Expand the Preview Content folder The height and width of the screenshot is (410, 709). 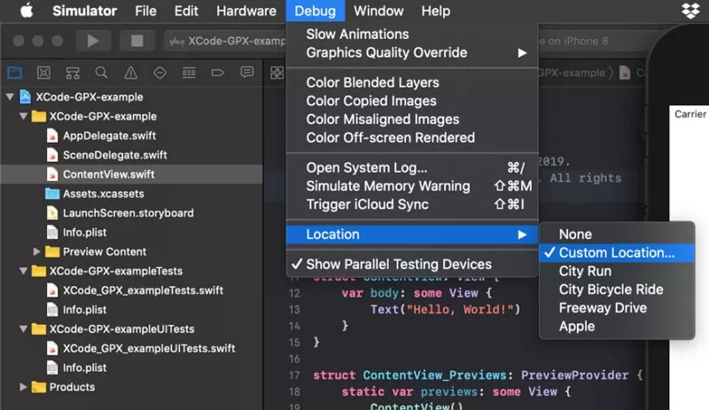pyautogui.click(x=37, y=251)
